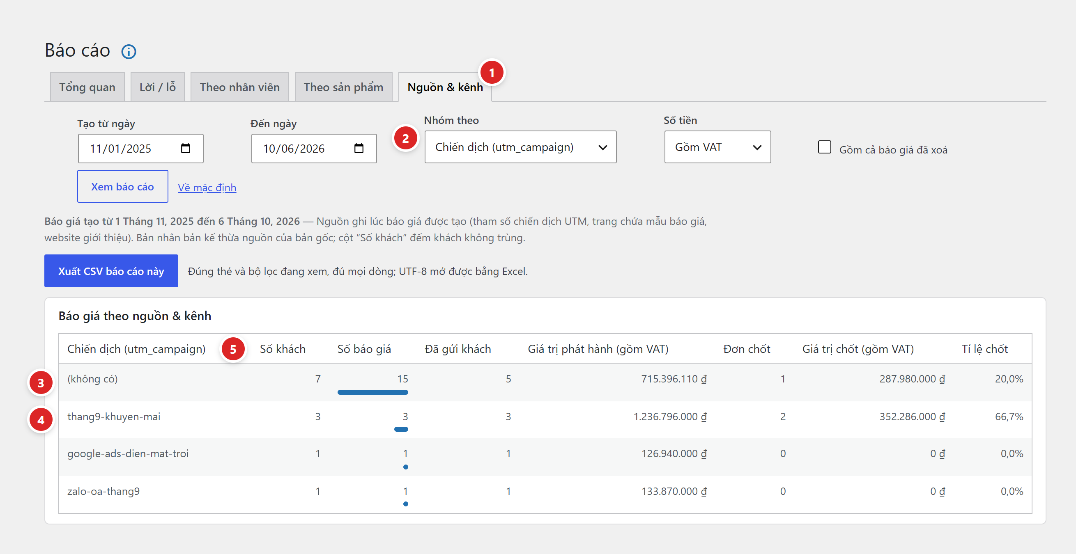Image resolution: width=1076 pixels, height=554 pixels.
Task: Click Xem báo cáo button
Action: [x=122, y=186]
